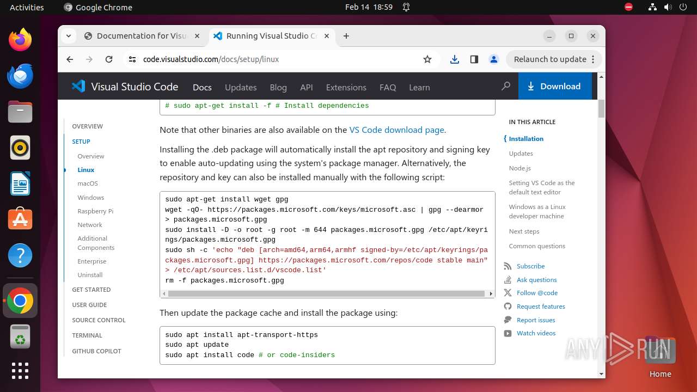This screenshot has width=697, height=392.
Task: Expand the TERMINAL sidebar section
Action: [87, 335]
